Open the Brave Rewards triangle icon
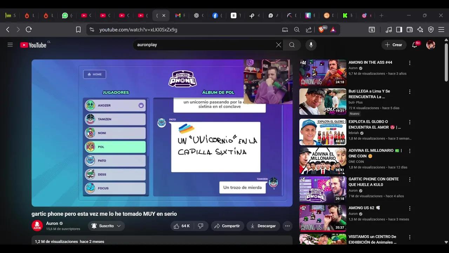 click(333, 30)
